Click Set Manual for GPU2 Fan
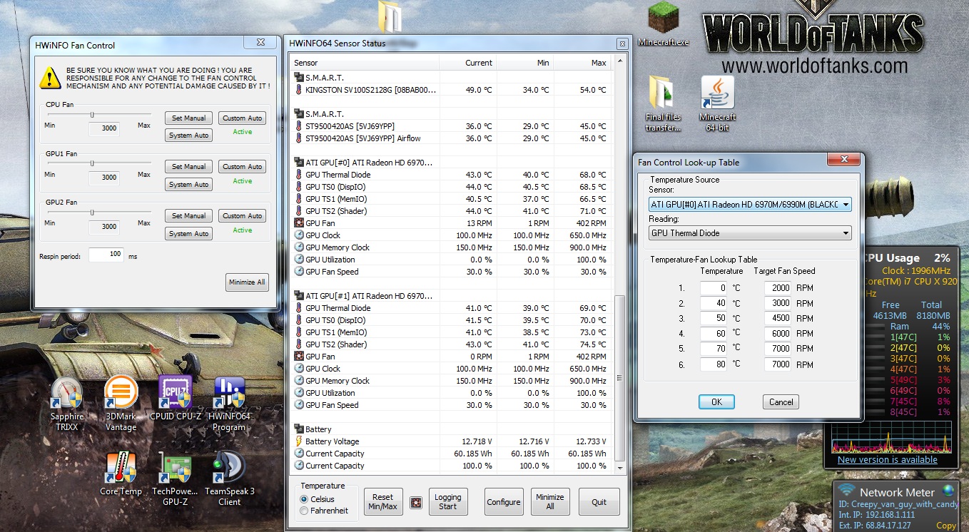Screen dimensions: 969x532 188,216
